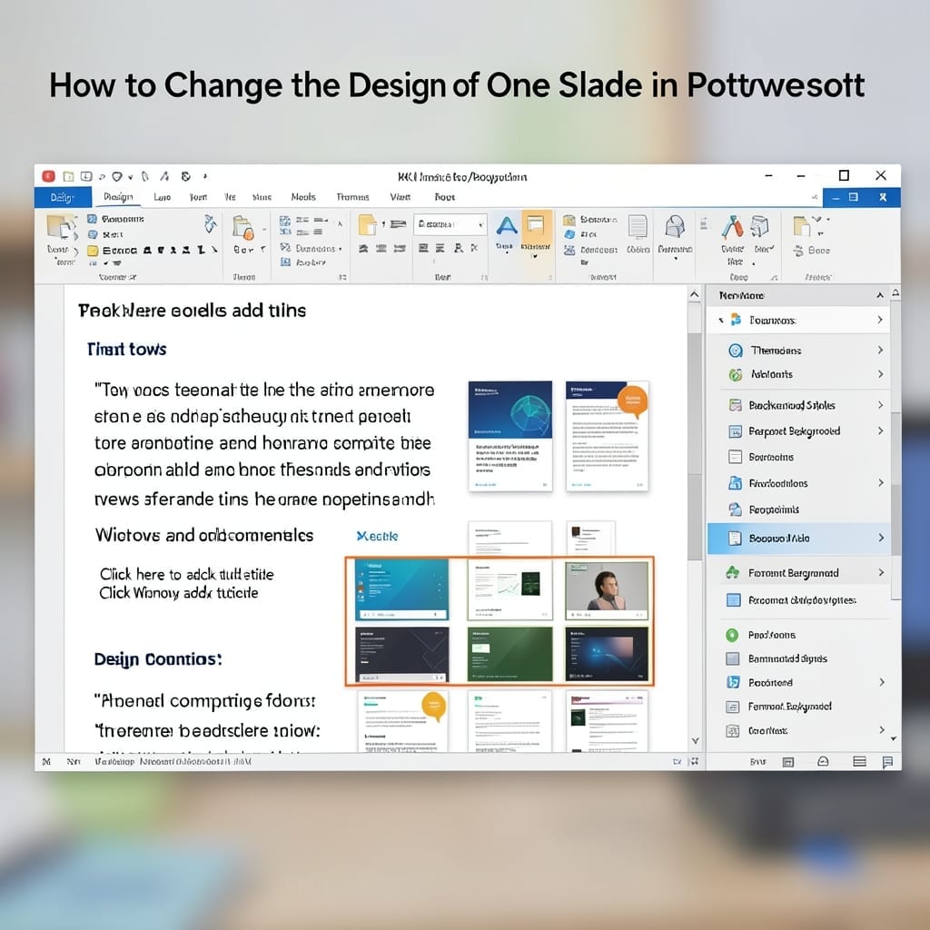930x930 pixels.
Task: Switch to the Design ribbon tab
Action: click(118, 197)
